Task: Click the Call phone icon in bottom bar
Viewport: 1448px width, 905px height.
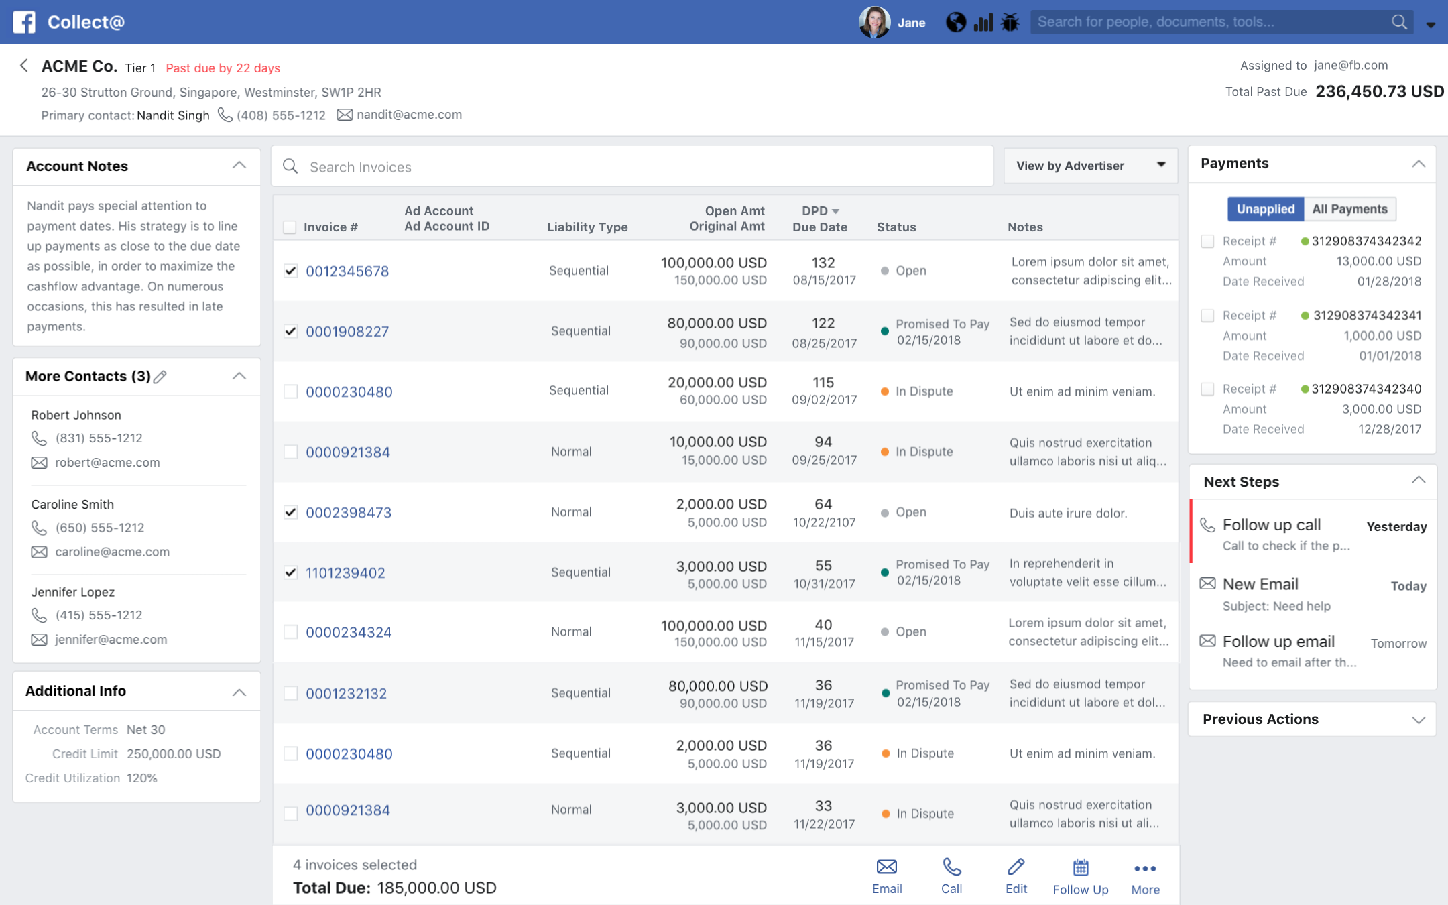Action: coord(951,867)
